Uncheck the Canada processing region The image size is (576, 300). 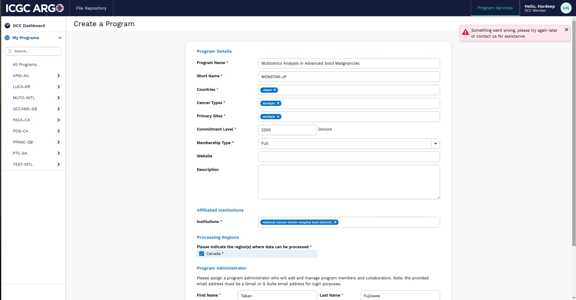(202, 253)
